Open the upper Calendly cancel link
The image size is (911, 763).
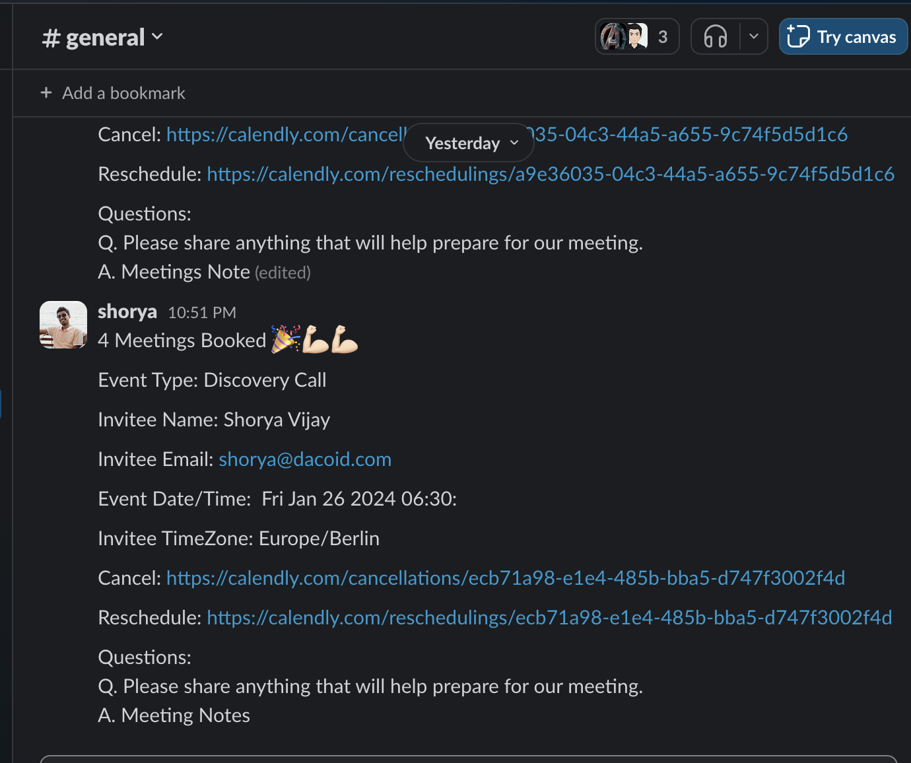[284, 135]
